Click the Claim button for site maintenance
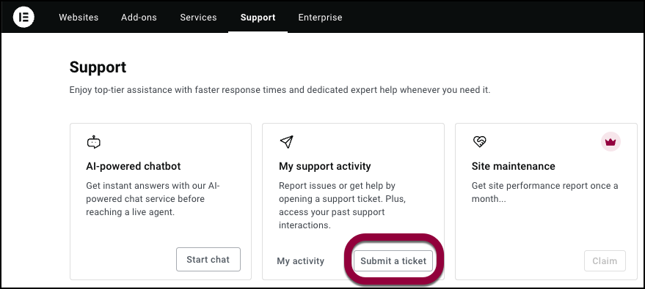Screen dimensions: 645x289 pyautogui.click(x=605, y=261)
